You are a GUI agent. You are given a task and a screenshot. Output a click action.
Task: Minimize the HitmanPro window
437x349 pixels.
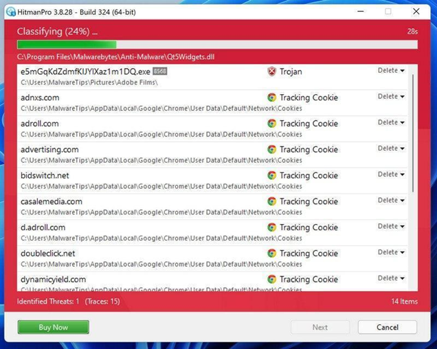(361, 12)
